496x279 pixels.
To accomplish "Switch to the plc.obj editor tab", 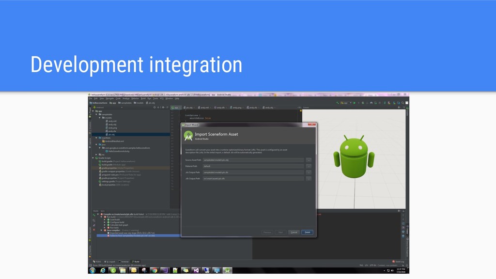I will point(189,108).
